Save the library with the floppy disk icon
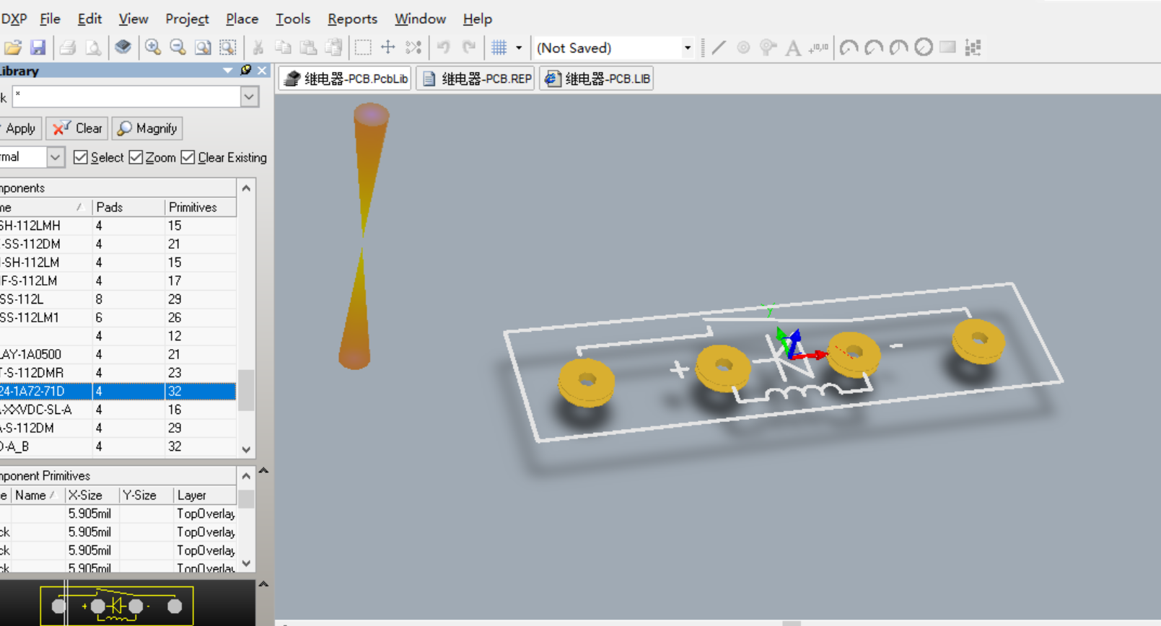 click(x=38, y=48)
